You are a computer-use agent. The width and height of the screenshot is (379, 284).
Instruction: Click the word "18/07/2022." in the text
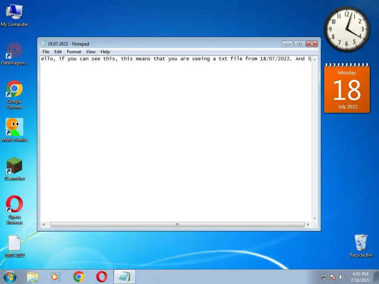pos(276,59)
